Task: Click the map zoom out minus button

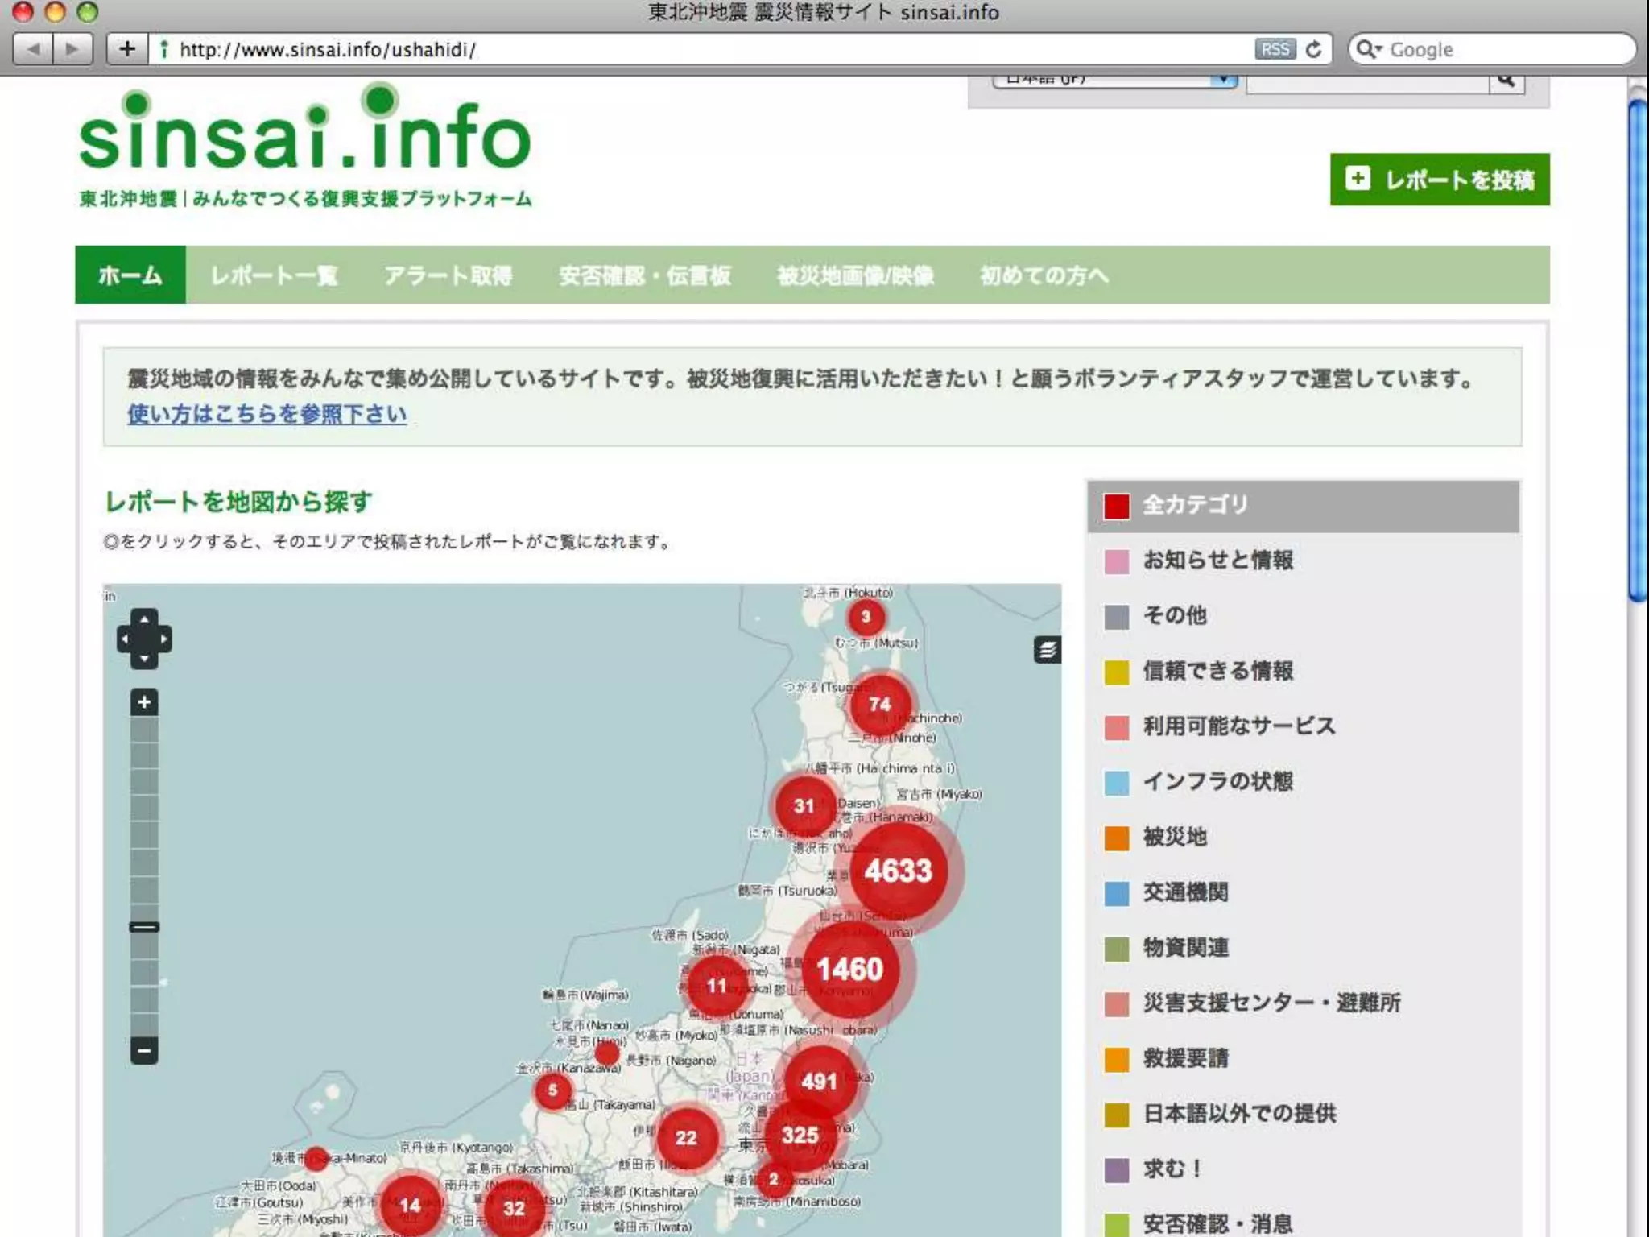Action: pyautogui.click(x=144, y=1050)
